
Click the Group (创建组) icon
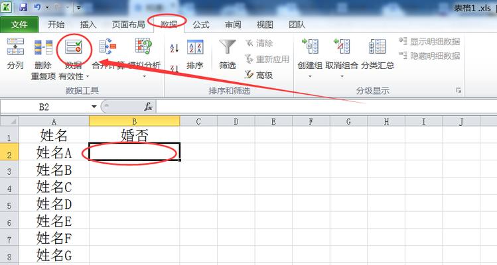tap(310, 46)
